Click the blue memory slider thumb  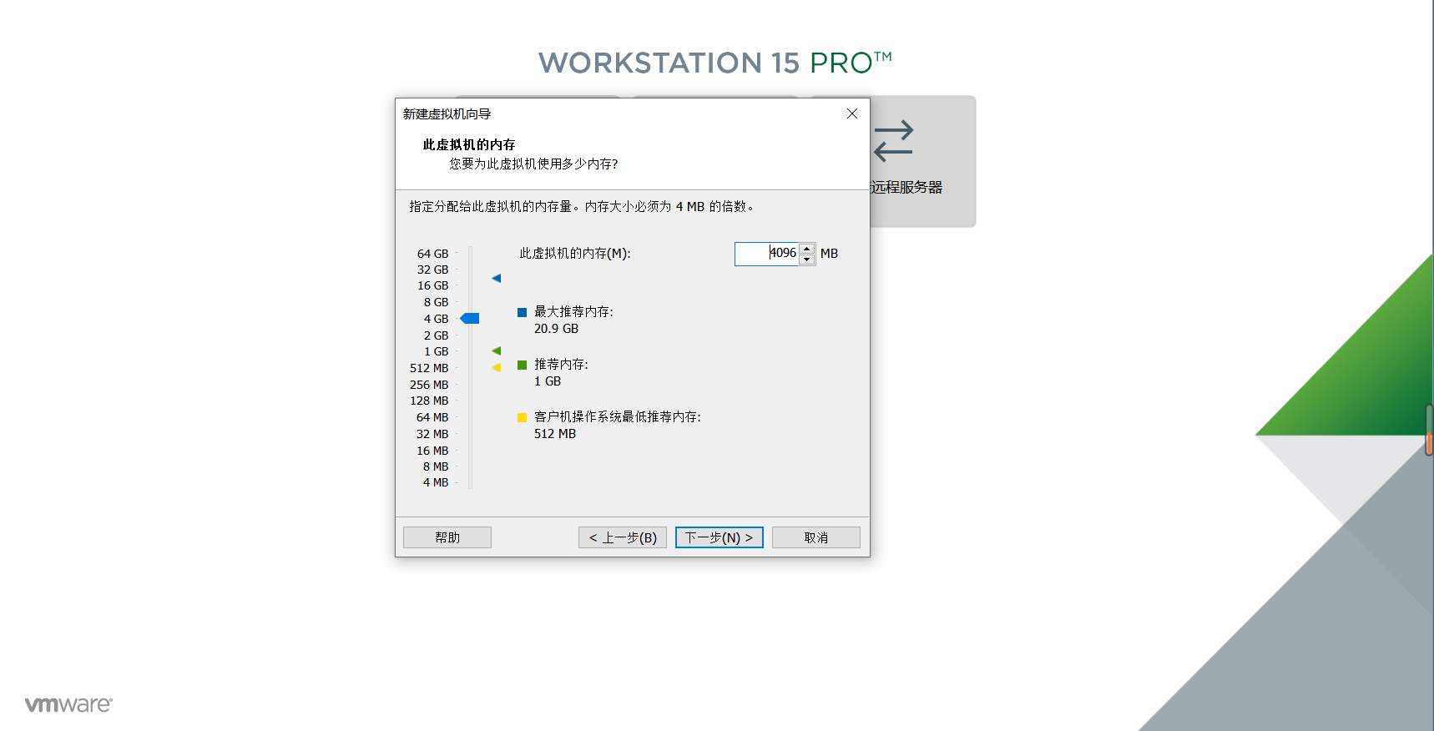(470, 318)
